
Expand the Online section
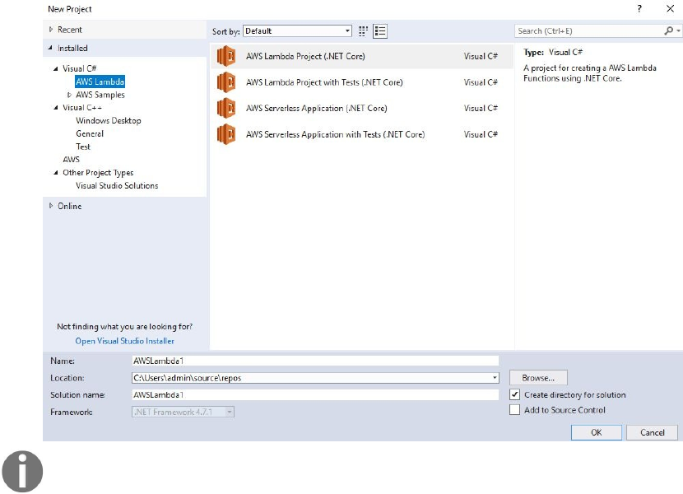(51, 206)
